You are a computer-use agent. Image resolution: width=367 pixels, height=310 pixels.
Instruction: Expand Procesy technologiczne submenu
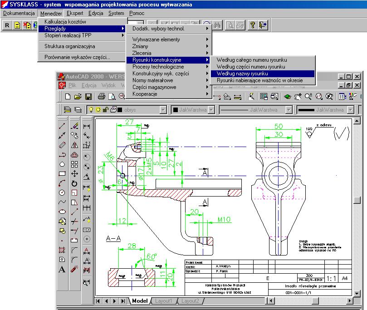point(169,67)
